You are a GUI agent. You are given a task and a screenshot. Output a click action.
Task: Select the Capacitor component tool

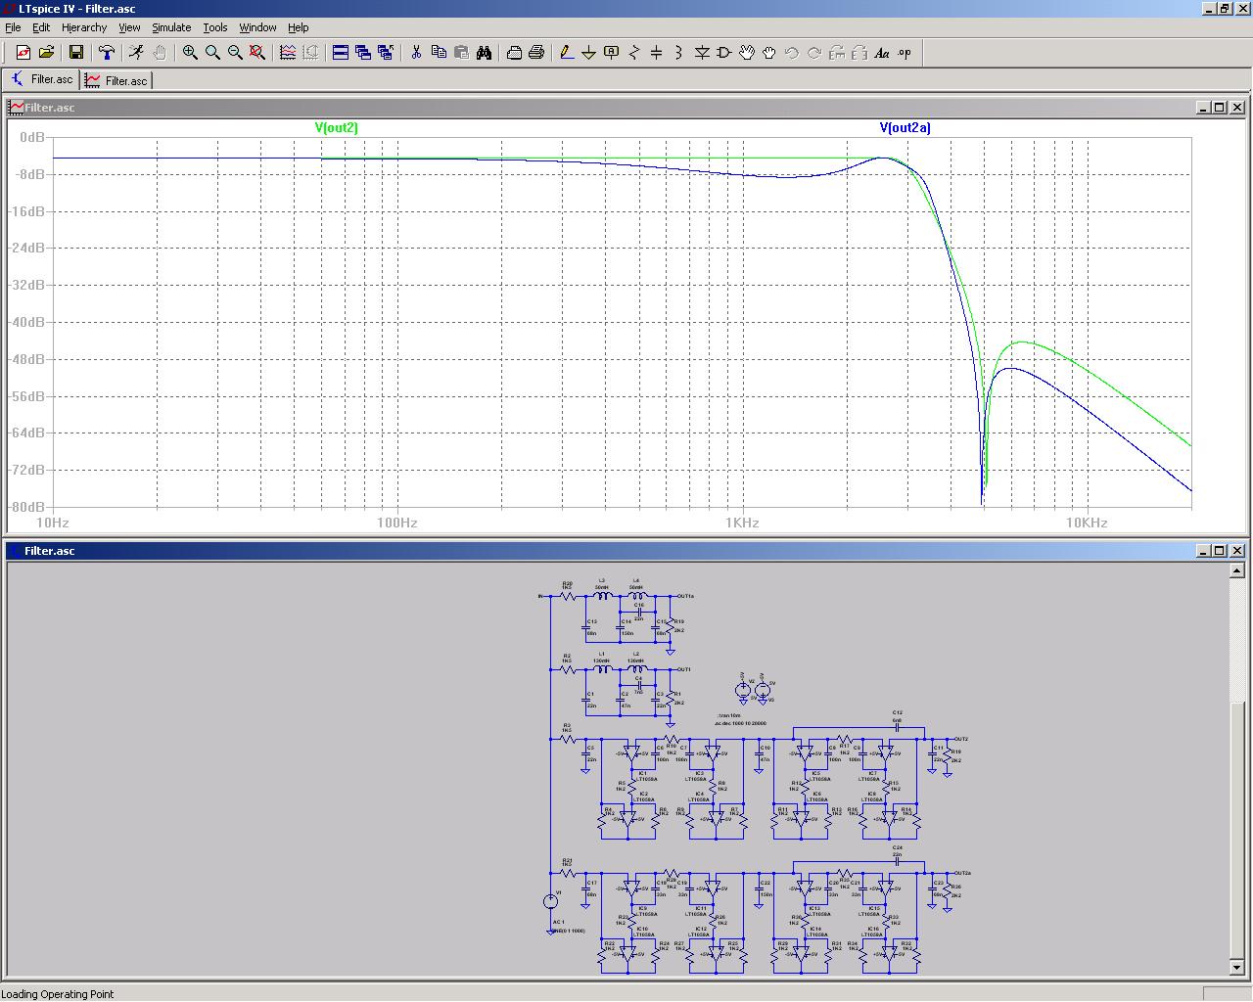(x=657, y=53)
